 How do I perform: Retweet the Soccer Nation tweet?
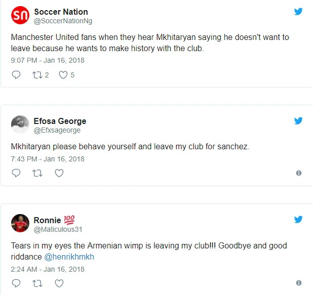(x=36, y=75)
